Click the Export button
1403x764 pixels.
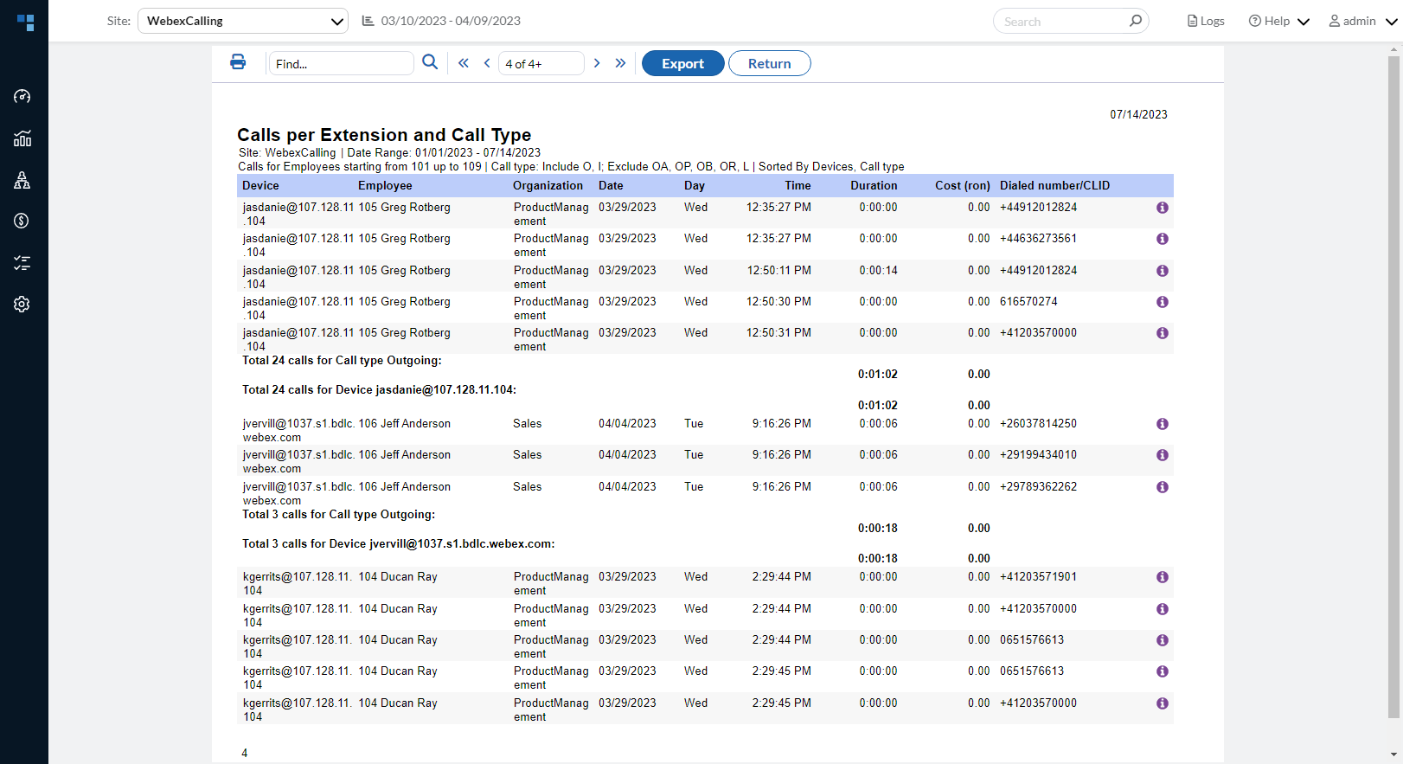click(683, 63)
